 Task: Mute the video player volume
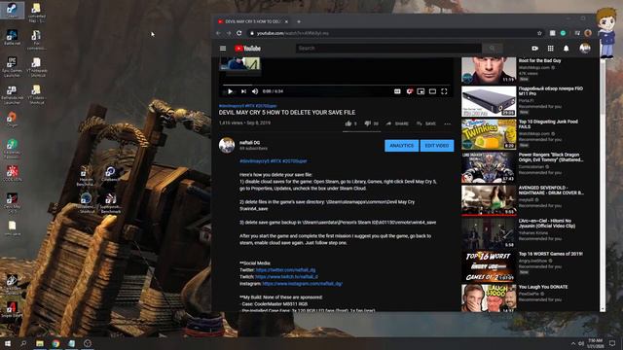pos(255,91)
